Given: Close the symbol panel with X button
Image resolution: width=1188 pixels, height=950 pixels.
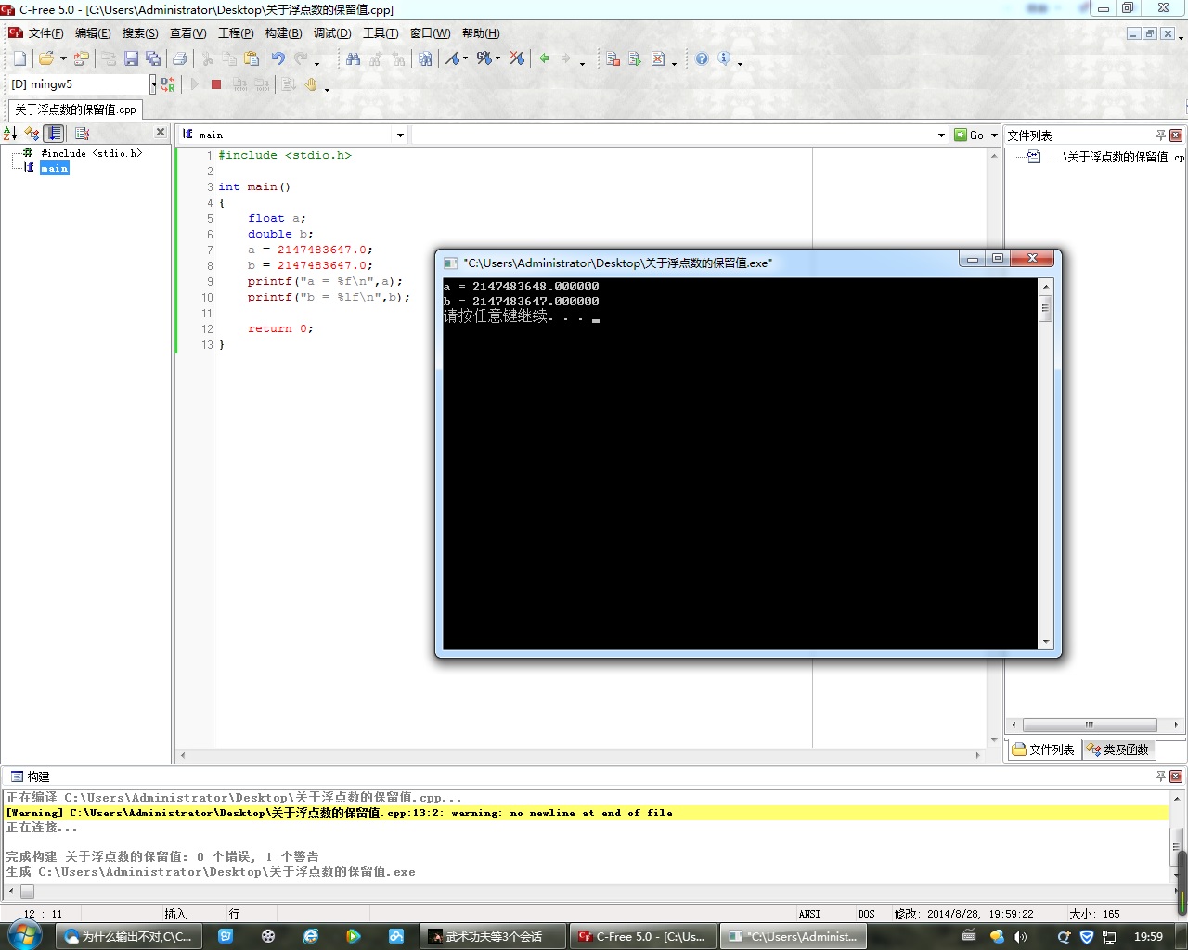Looking at the screenshot, I should [161, 133].
